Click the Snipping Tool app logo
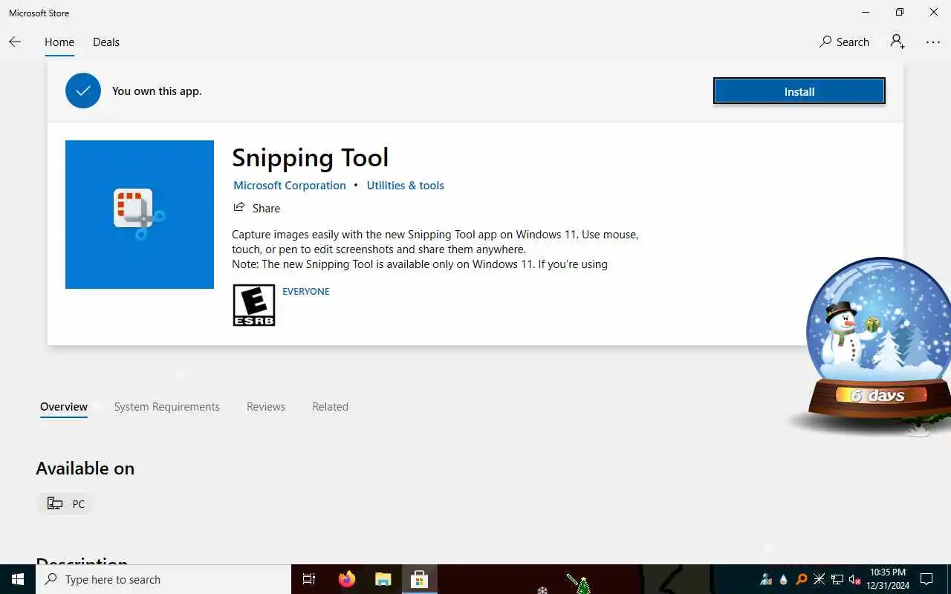 (x=140, y=215)
